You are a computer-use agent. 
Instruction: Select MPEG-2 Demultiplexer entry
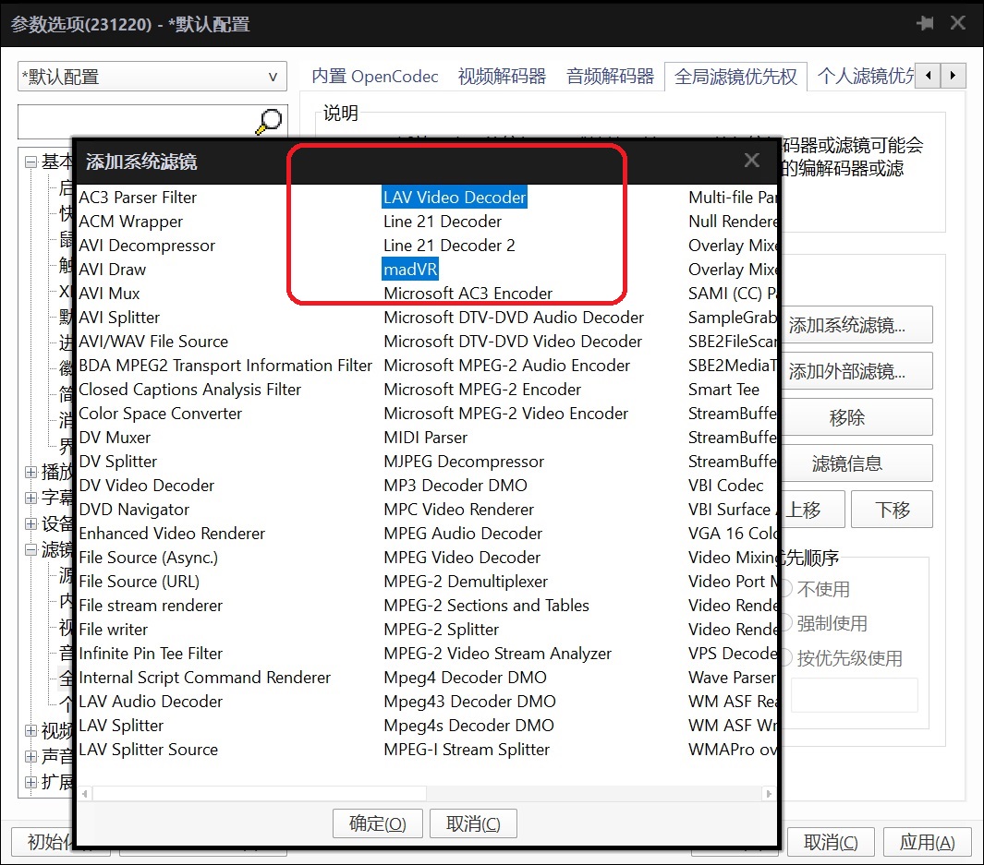466,582
